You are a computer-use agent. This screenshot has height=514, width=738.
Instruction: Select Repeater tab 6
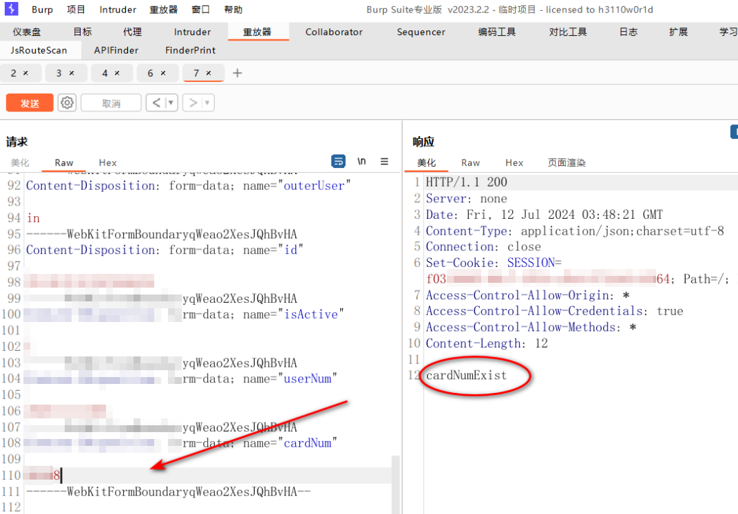(x=150, y=73)
